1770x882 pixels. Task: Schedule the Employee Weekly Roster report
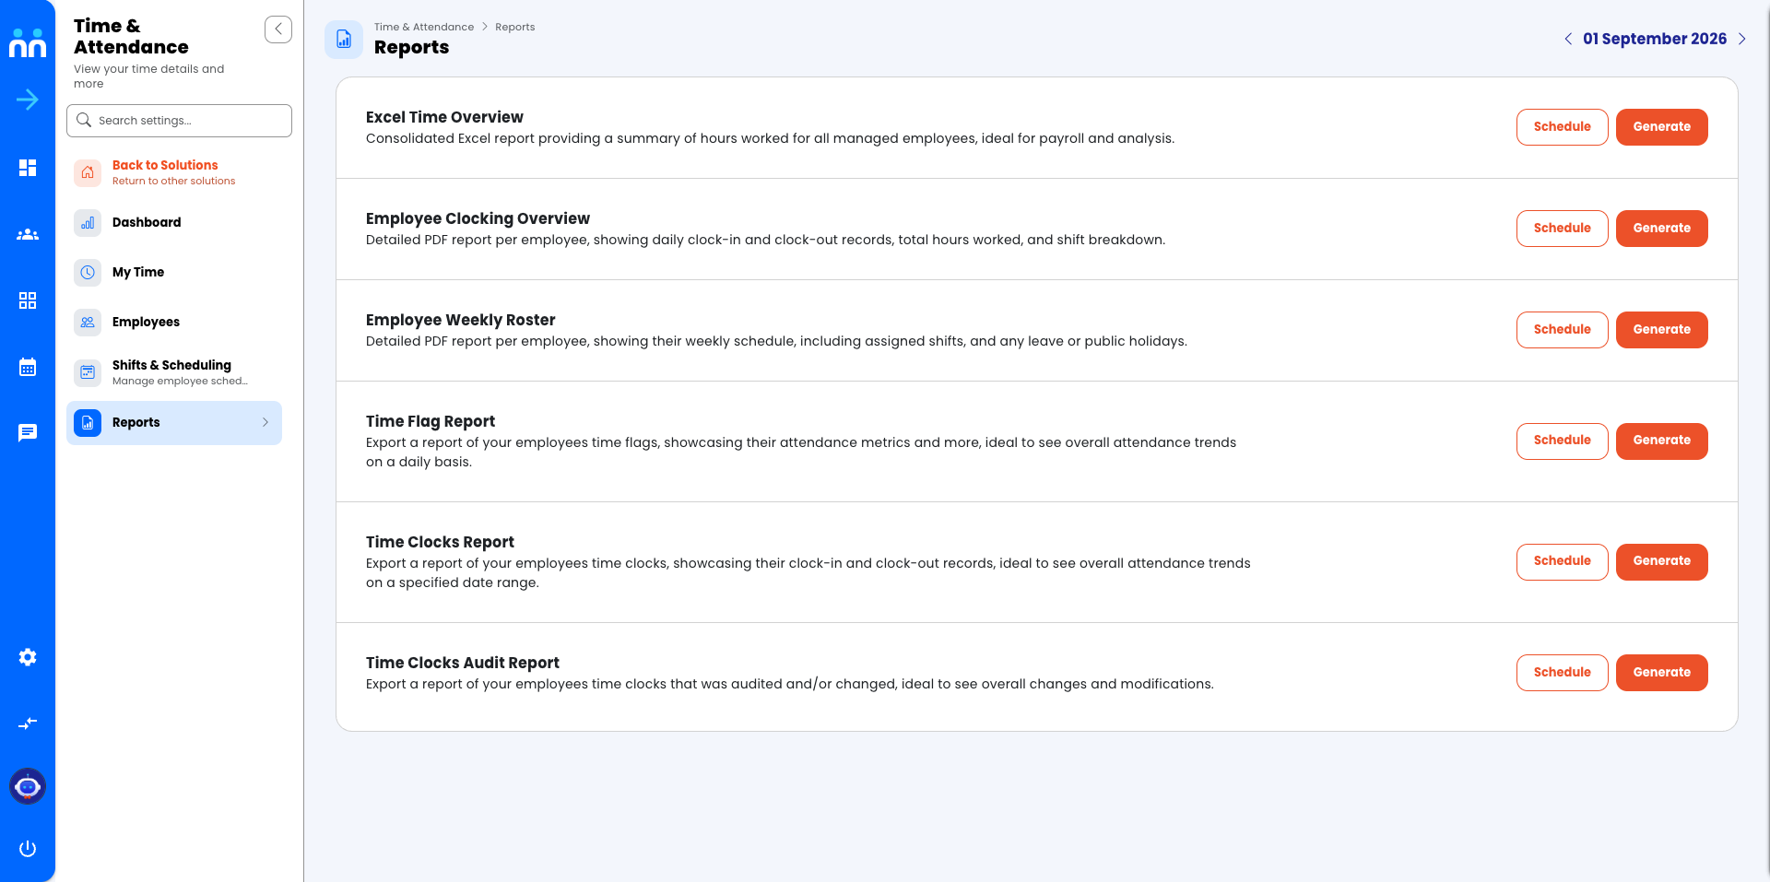coord(1562,330)
